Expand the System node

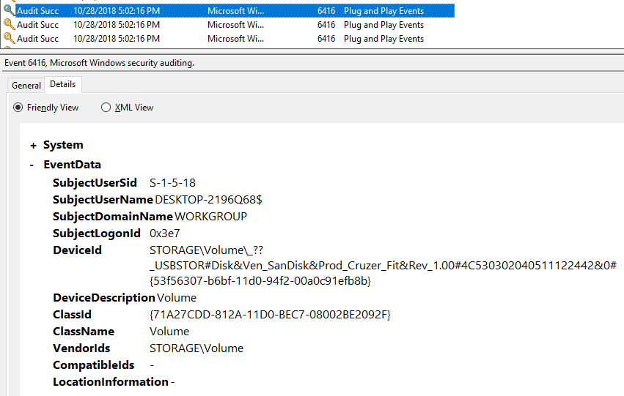pyautogui.click(x=34, y=146)
